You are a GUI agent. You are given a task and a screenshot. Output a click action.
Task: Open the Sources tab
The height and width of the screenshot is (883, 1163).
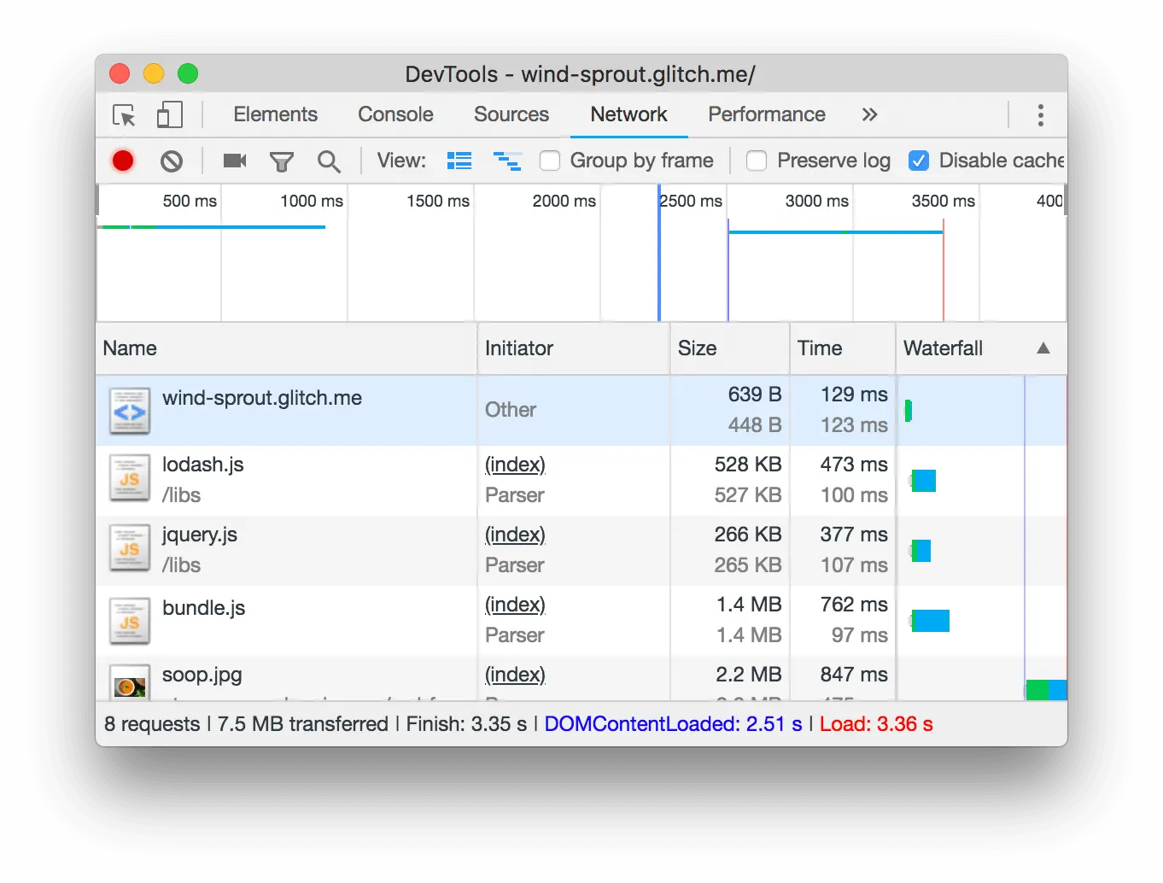511,114
